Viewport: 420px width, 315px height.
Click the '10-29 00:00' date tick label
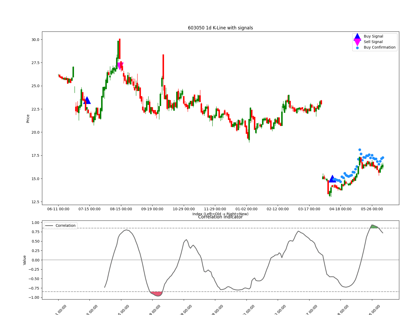click(184, 209)
